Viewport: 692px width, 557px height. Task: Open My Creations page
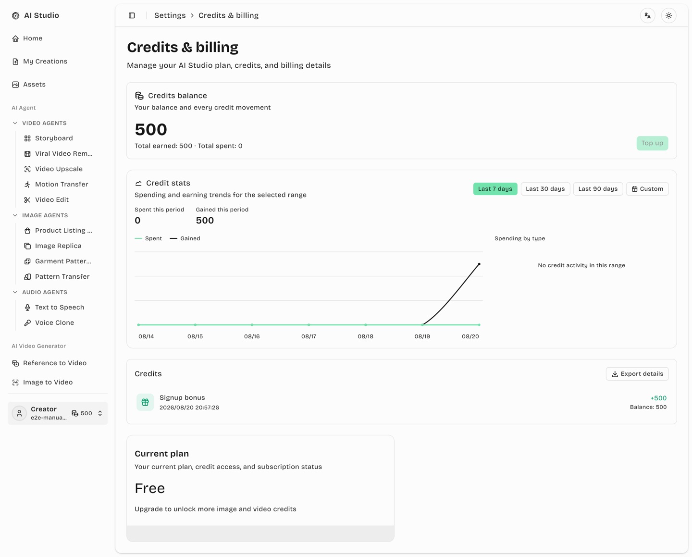point(58,62)
